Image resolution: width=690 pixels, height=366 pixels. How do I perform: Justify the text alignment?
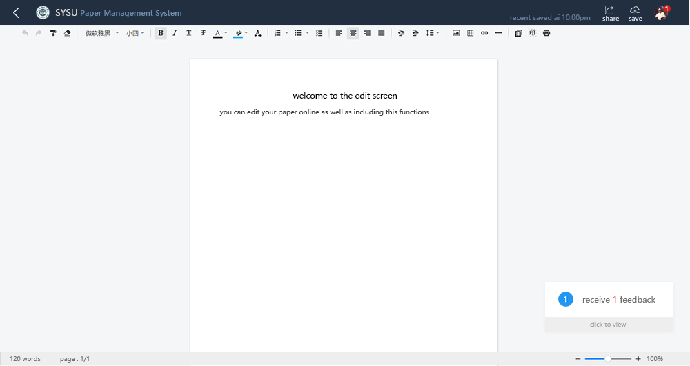coord(382,33)
